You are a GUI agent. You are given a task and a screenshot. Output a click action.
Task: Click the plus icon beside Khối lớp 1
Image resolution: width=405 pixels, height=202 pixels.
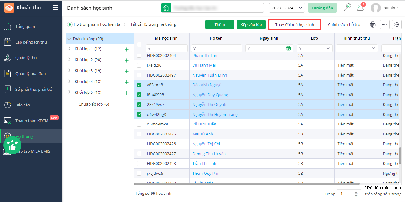coord(127,50)
